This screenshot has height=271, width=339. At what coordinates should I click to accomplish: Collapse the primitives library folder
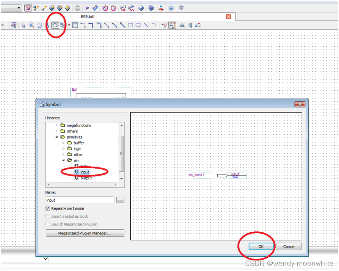click(x=57, y=137)
